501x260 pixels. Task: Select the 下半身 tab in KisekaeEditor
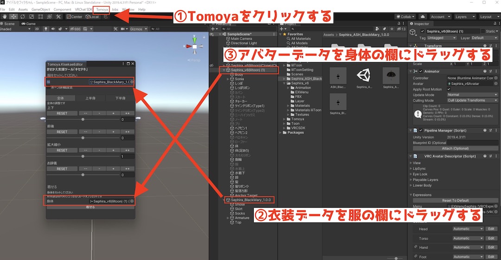[120, 98]
